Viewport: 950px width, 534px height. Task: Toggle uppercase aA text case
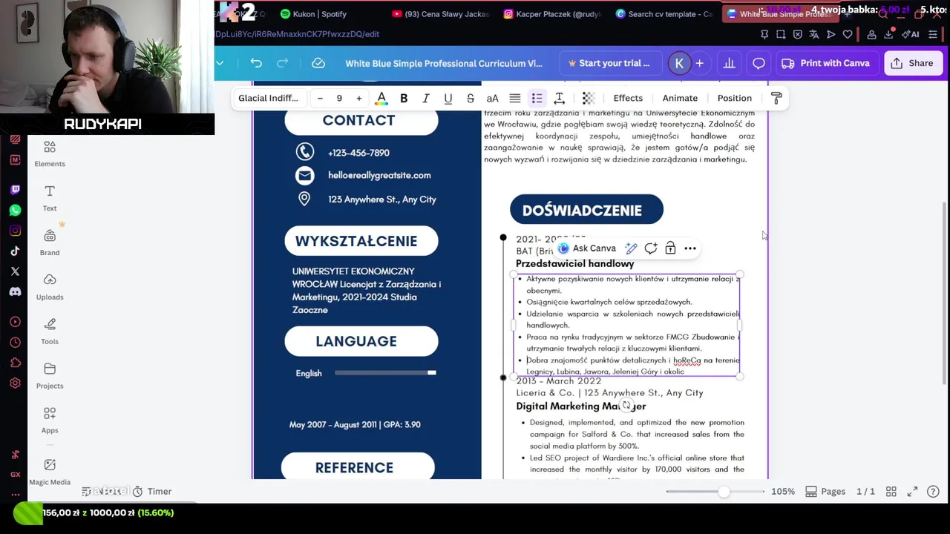tap(492, 98)
